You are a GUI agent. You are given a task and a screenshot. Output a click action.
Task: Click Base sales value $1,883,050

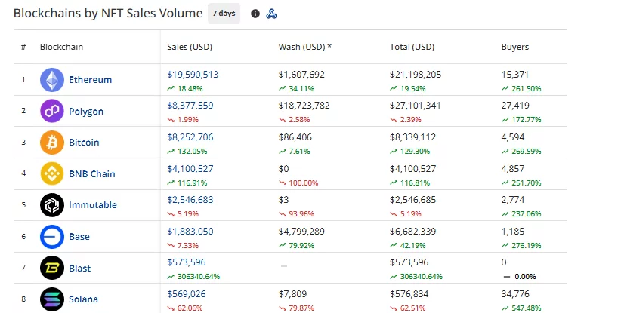click(x=190, y=232)
